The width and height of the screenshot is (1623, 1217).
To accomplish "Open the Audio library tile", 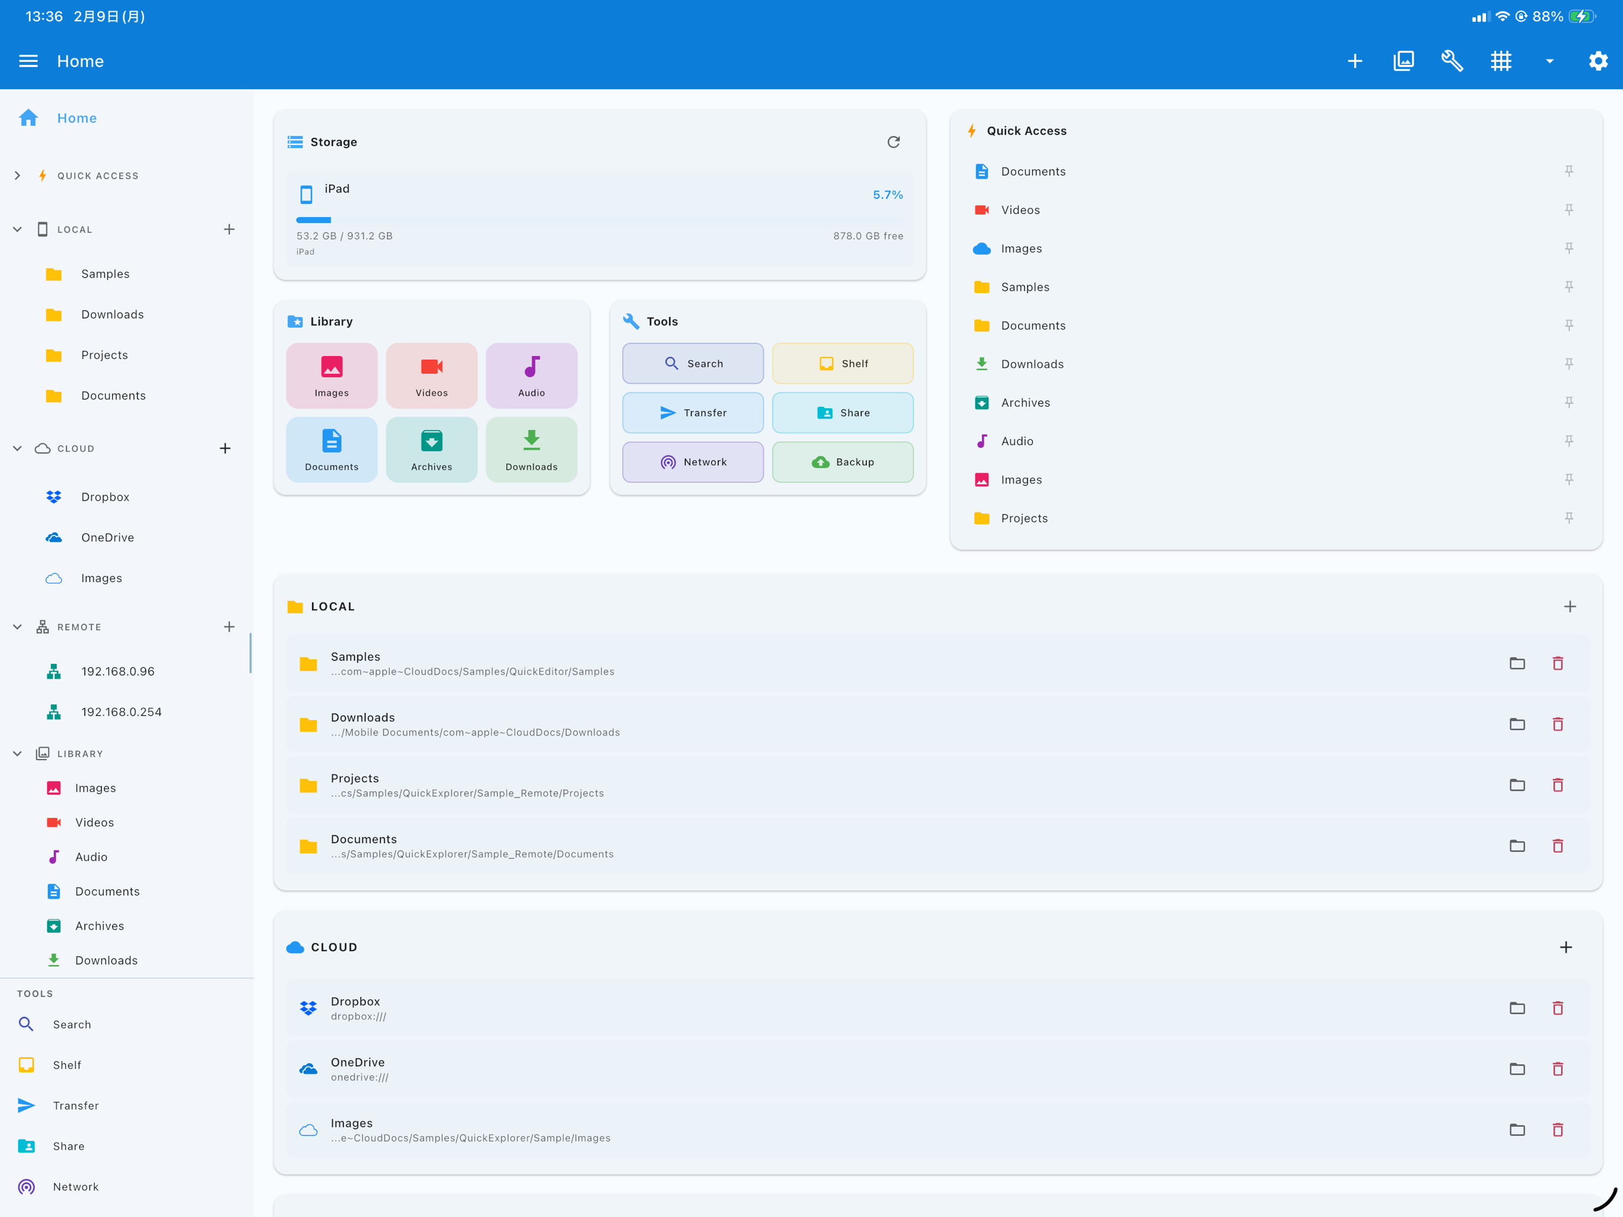I will tap(531, 375).
